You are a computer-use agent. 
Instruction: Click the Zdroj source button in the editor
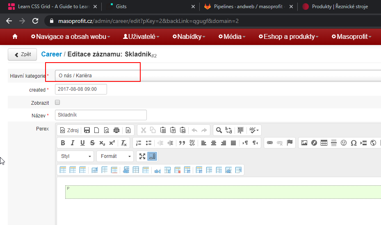click(69, 130)
